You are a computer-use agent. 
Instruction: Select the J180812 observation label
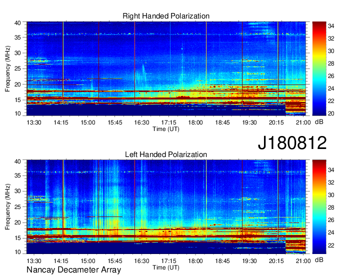coord(292,142)
